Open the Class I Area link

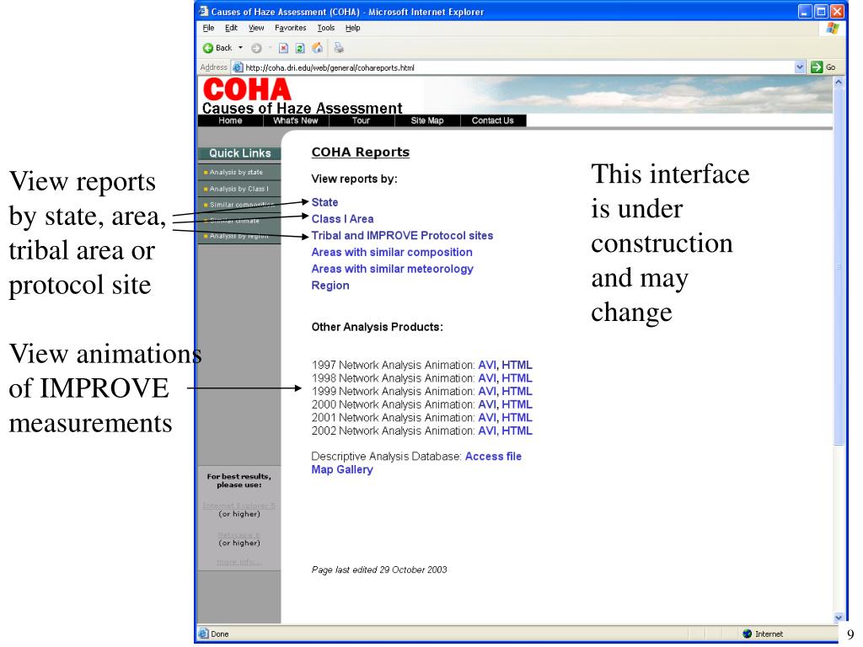(x=342, y=219)
